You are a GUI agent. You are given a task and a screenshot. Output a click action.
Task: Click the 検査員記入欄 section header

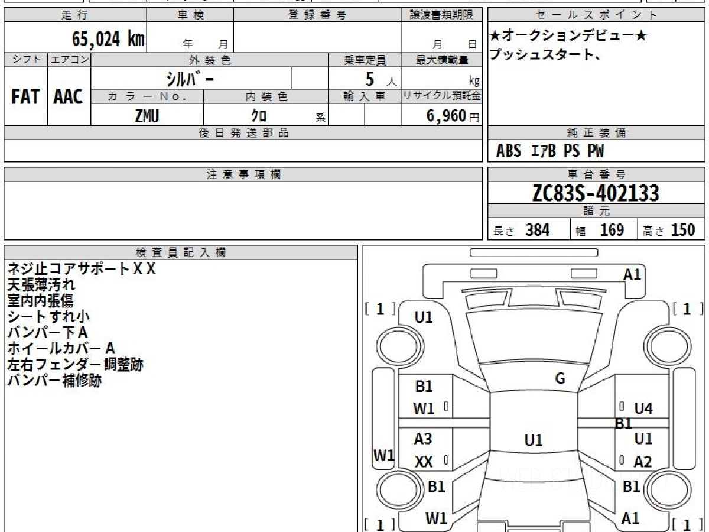[181, 252]
